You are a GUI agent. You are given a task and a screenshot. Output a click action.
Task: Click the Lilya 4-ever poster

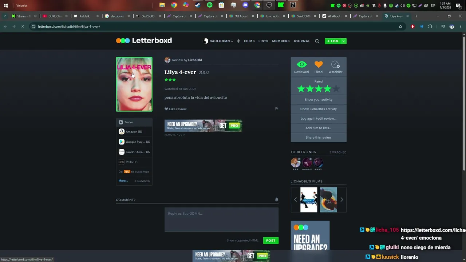coord(134,84)
